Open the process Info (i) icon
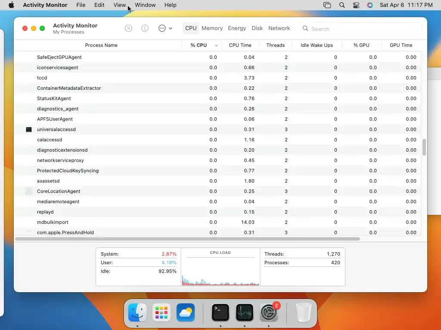 [145, 28]
